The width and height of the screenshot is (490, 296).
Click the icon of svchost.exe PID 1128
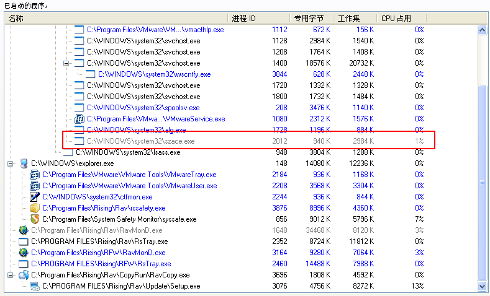[x=79, y=41]
